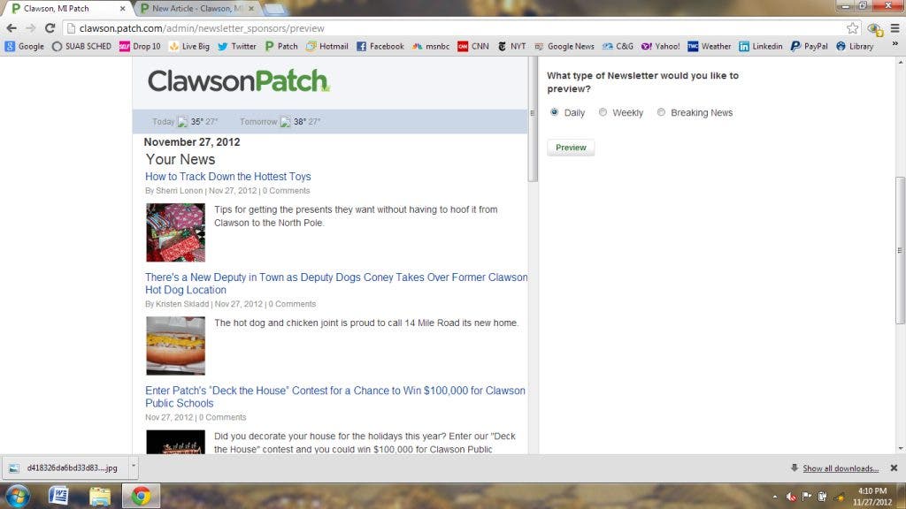
Task: Open How to Track Down the Hottest Toys
Action: (227, 177)
